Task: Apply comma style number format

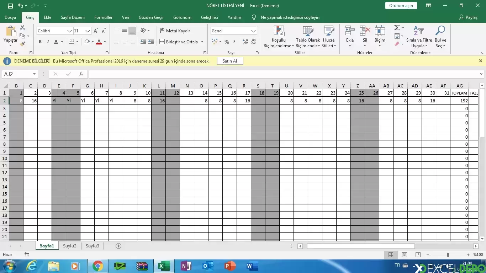Action: coord(234,42)
